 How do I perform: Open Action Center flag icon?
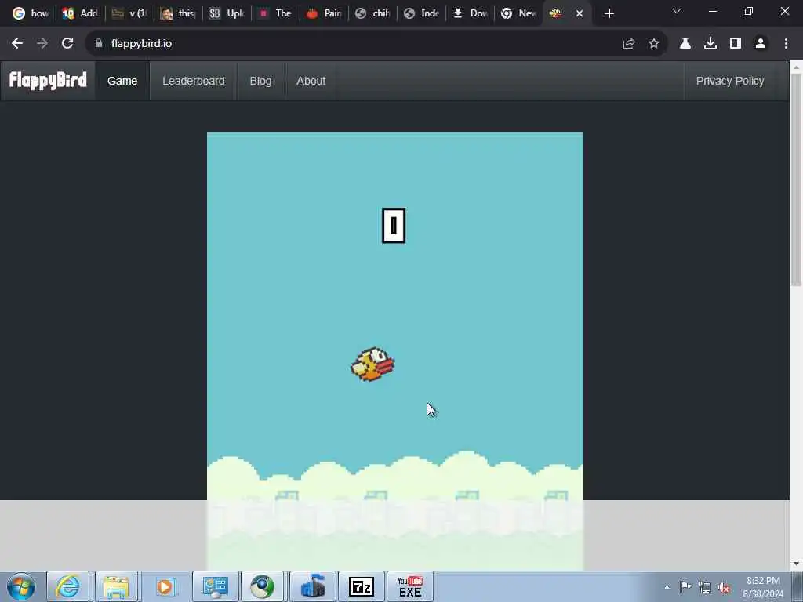coord(685,586)
